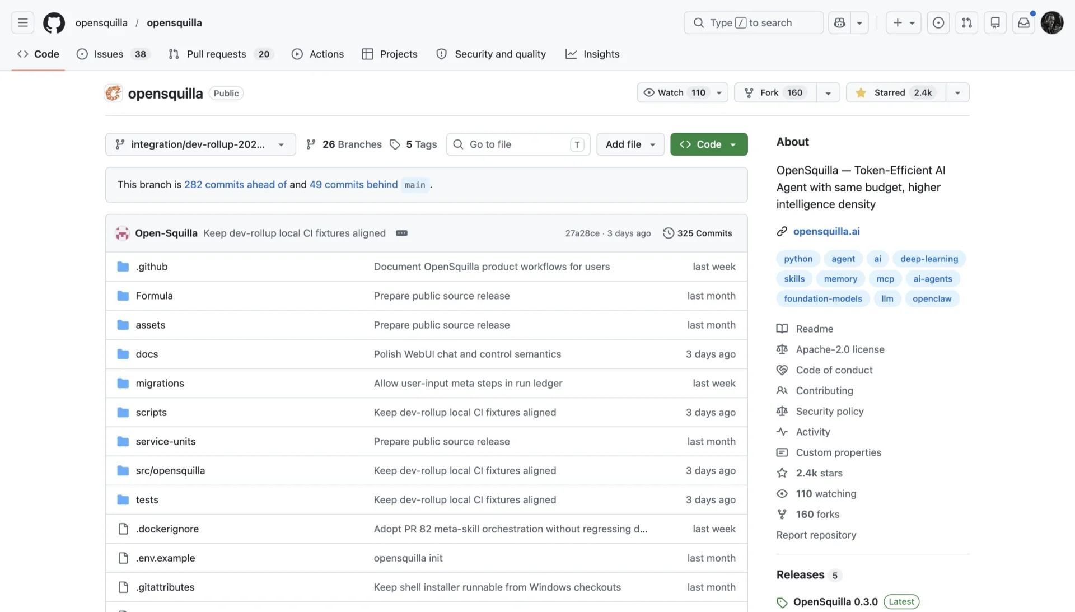Viewport: 1075px width, 612px height.
Task: Open the notifications inbox icon
Action: pos(1023,23)
